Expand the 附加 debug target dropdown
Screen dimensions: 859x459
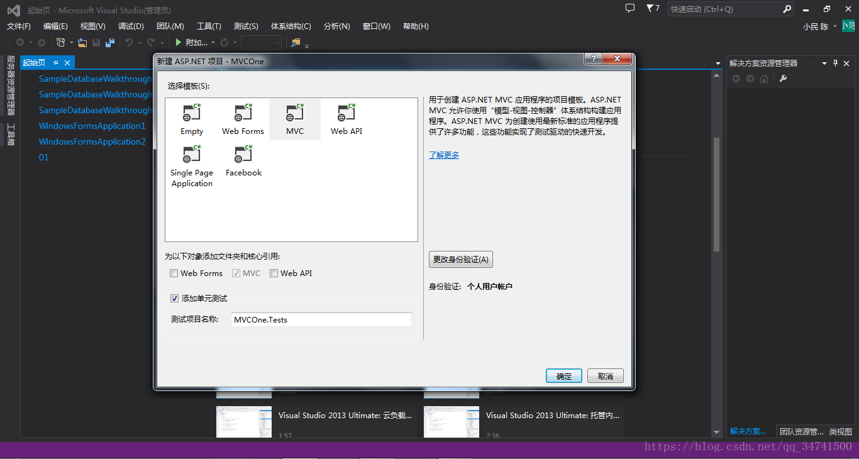pos(213,43)
